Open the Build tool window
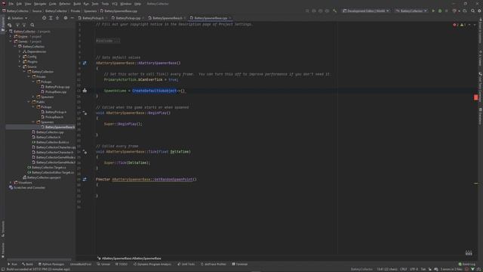Viewport: 483px width, 272px height. pyautogui.click(x=27, y=264)
